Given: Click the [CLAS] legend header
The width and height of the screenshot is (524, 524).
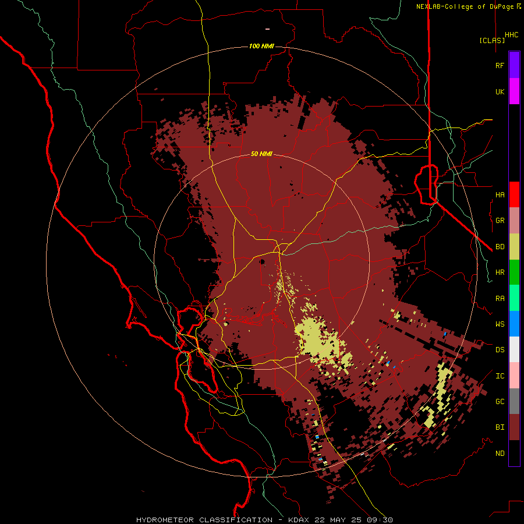Looking at the screenshot, I should point(492,40).
